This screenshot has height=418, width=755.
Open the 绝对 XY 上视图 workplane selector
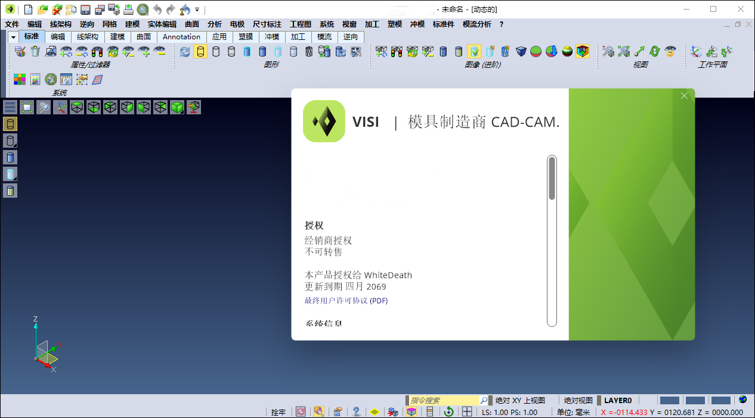[x=520, y=400]
